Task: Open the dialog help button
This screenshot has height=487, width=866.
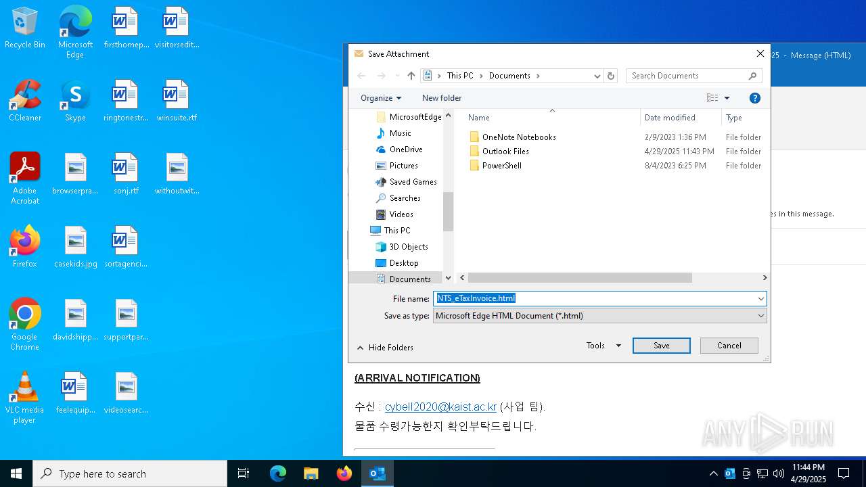Action: 755,98
